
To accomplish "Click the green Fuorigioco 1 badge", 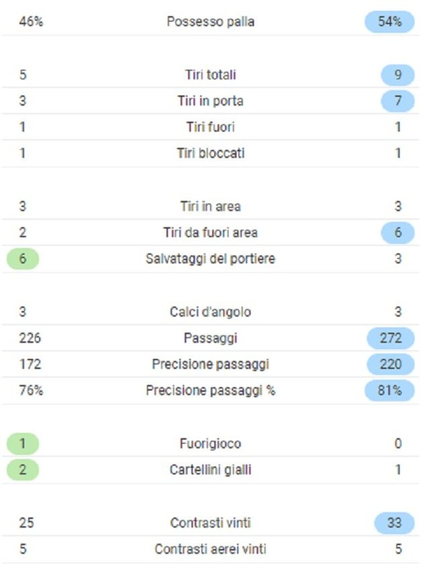I will coord(22,443).
